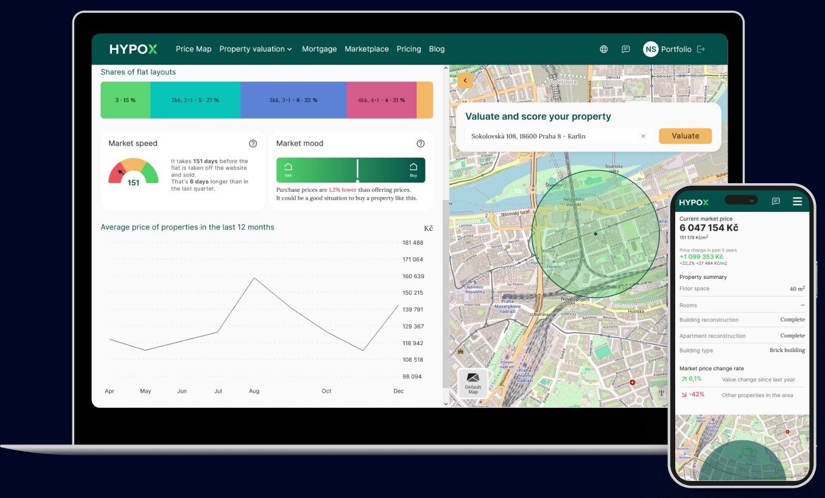Viewport: 825px width, 498px height.
Task: Click the red down arrow beside -42%
Action: [x=684, y=395]
